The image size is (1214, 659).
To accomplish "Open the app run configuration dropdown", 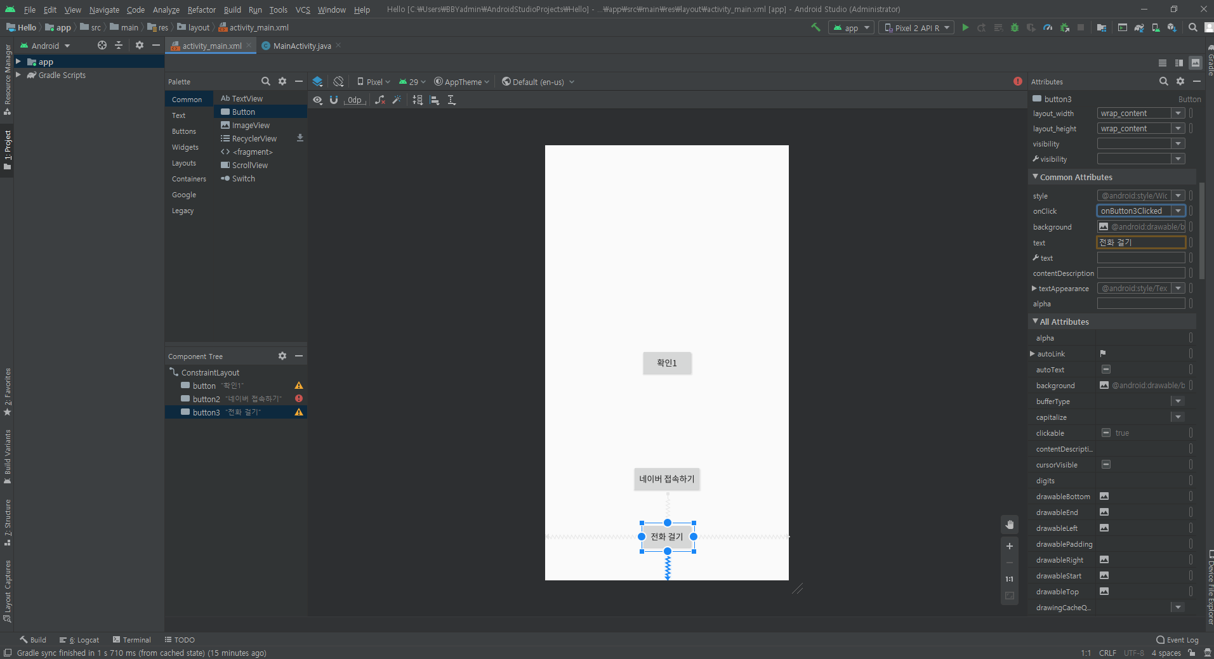I will [x=852, y=28].
